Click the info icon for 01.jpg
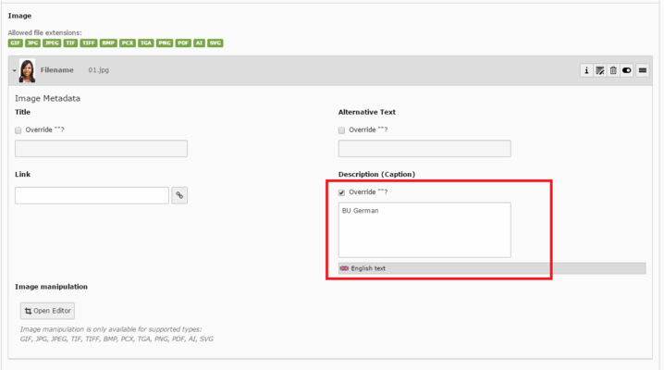 [586, 70]
